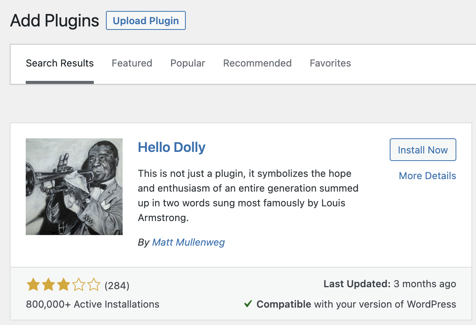The image size is (476, 325).
Task: Click the Add Plugins page heading
Action: click(54, 20)
